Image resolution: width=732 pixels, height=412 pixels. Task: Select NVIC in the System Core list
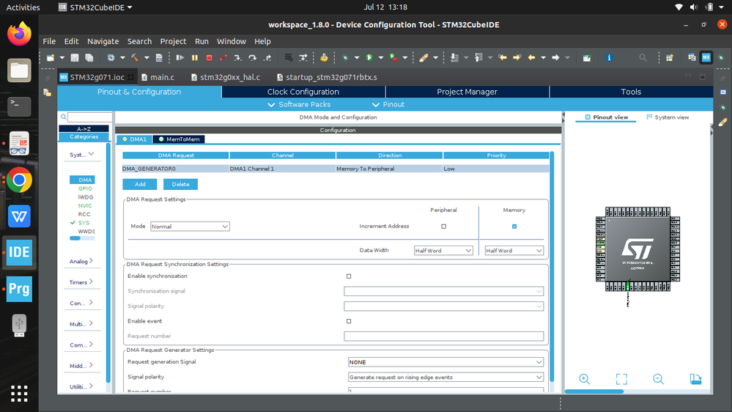click(x=85, y=206)
